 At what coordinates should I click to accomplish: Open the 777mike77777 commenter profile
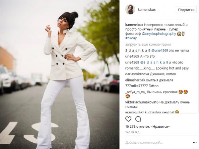(x=137, y=86)
